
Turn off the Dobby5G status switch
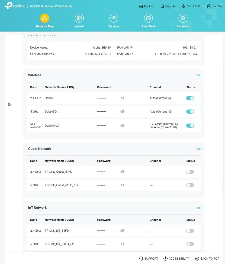190,111
